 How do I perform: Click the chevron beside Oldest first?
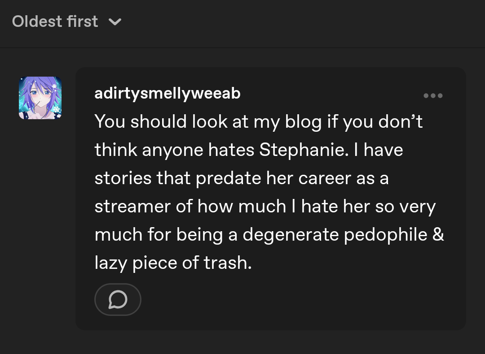115,22
